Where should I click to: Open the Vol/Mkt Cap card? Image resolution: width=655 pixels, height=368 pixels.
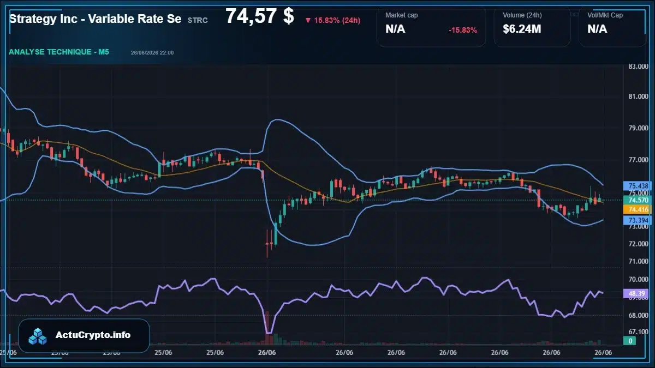(612, 27)
